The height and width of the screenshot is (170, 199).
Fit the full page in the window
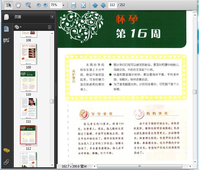tap(83, 5)
